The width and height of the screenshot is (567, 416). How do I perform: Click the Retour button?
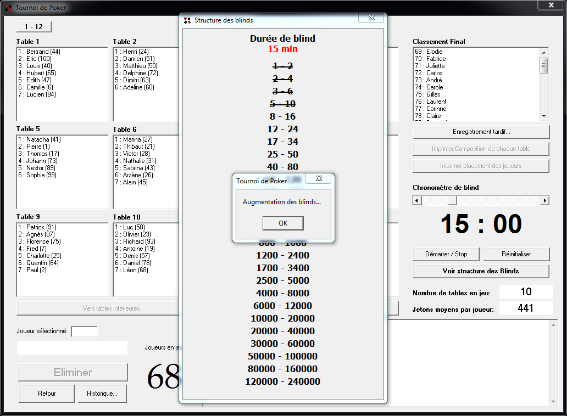[x=47, y=393]
